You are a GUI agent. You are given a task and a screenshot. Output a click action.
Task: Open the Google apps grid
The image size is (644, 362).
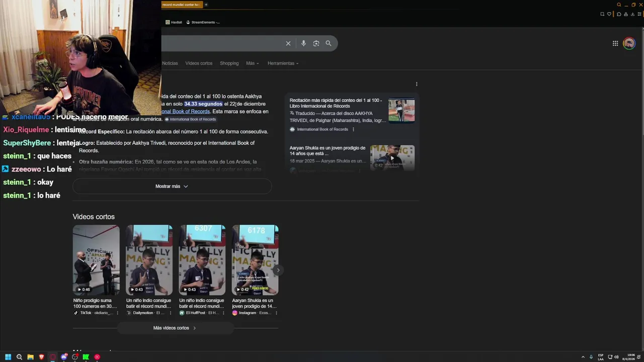click(615, 43)
